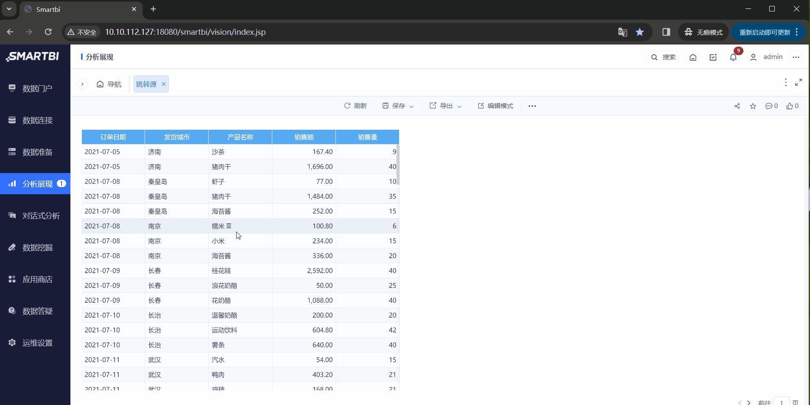Favorite the report with the star icon
The height and width of the screenshot is (405, 810).
click(x=753, y=106)
